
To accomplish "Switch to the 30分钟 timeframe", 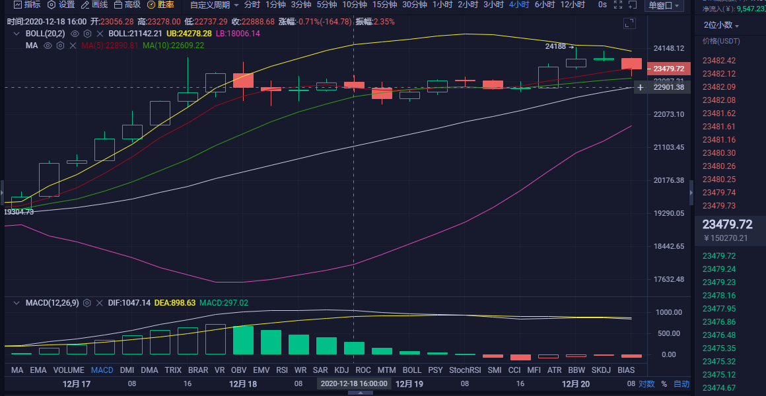I will [414, 5].
